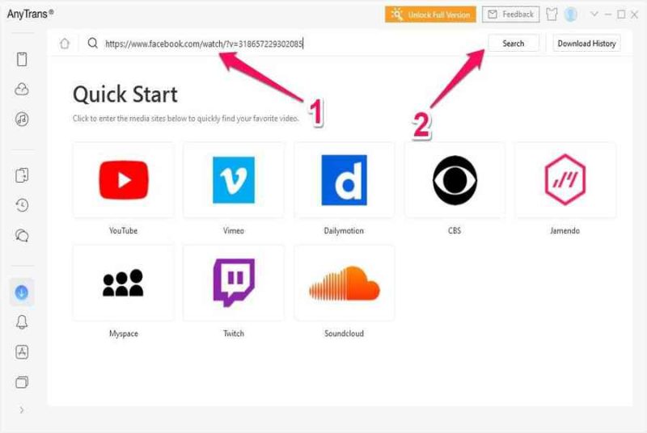Click the magnifier icon in URL bar
Screen dimensions: 647x433
[x=93, y=43]
